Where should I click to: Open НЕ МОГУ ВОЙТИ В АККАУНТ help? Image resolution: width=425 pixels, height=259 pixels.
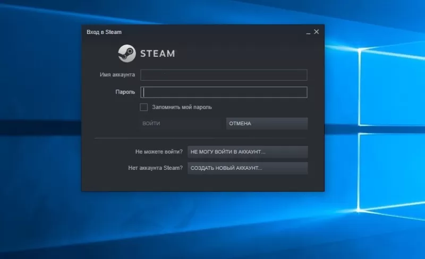[248, 152]
